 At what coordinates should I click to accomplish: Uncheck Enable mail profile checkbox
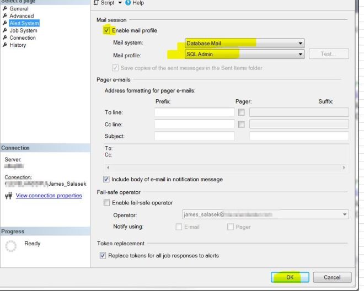(107, 31)
